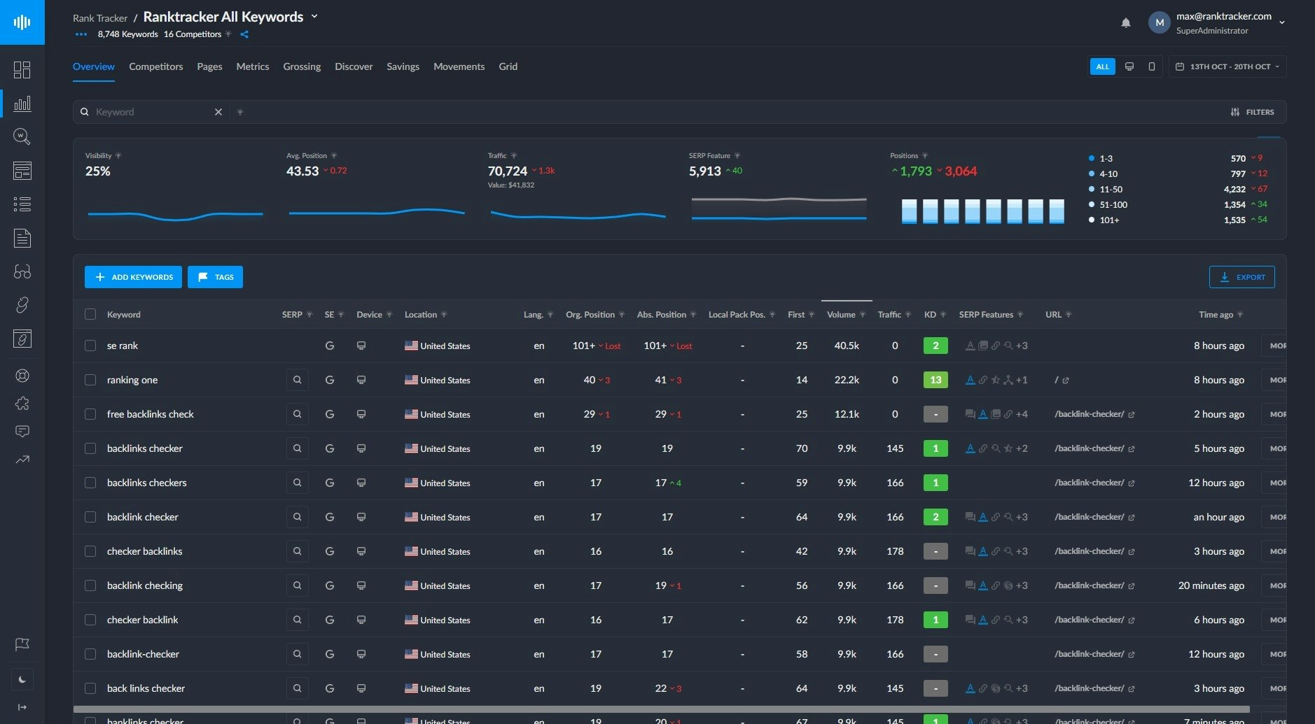Image resolution: width=1315 pixels, height=724 pixels.
Task: Switch to the Competitors tab
Action: (156, 66)
